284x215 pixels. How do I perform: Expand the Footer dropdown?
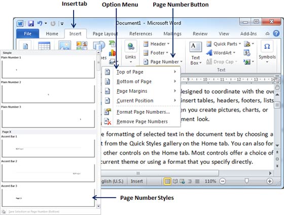156,53
